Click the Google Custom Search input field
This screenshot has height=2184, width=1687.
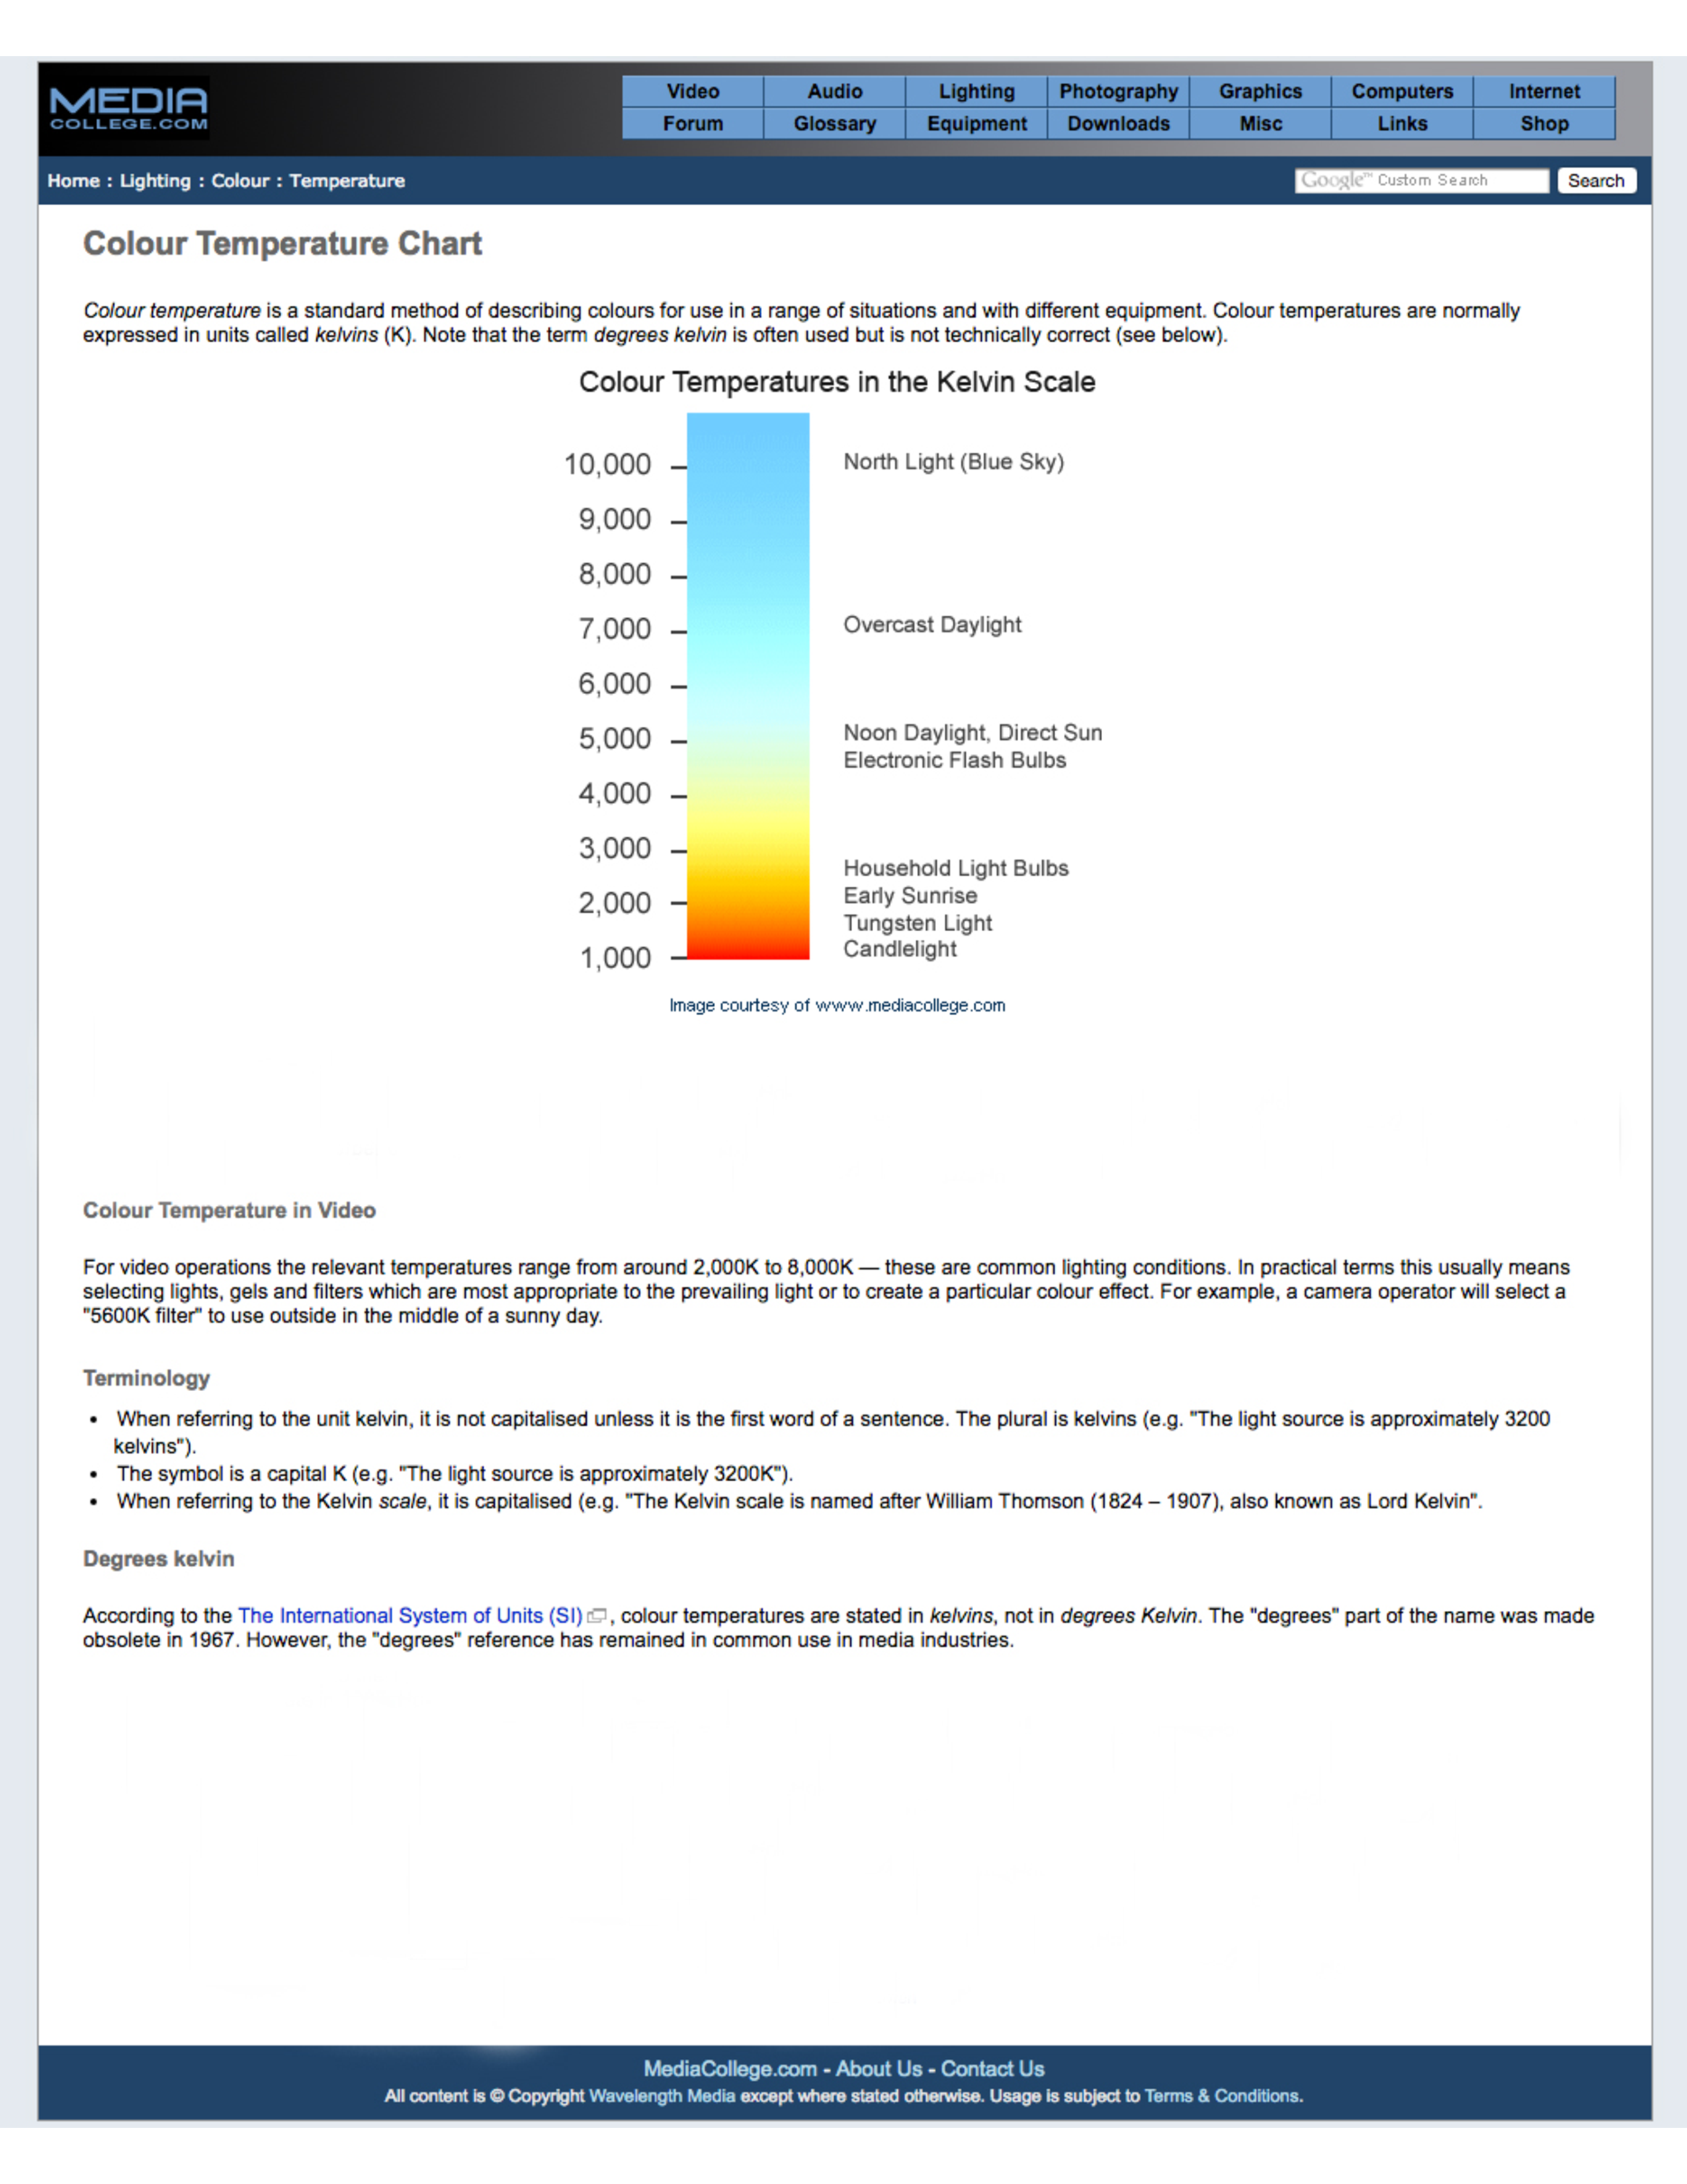point(1418,179)
